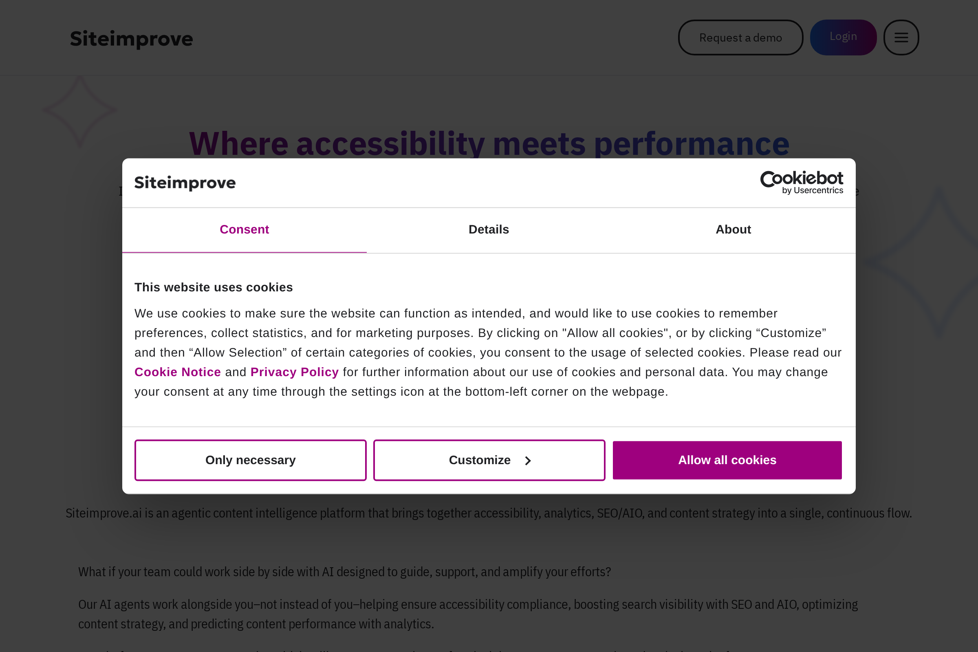Choose Only necessary cookies
The image size is (978, 652).
(250, 460)
